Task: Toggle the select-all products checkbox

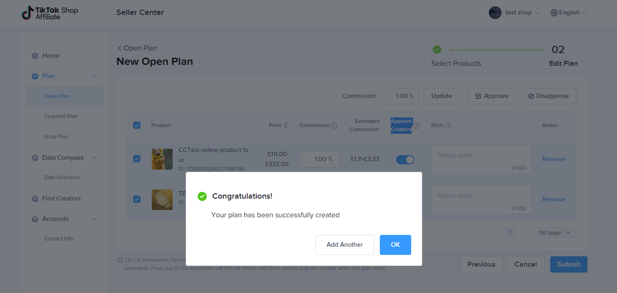Action: pos(137,125)
